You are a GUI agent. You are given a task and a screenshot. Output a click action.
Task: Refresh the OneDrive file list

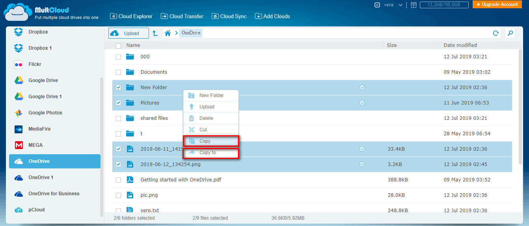(496, 33)
